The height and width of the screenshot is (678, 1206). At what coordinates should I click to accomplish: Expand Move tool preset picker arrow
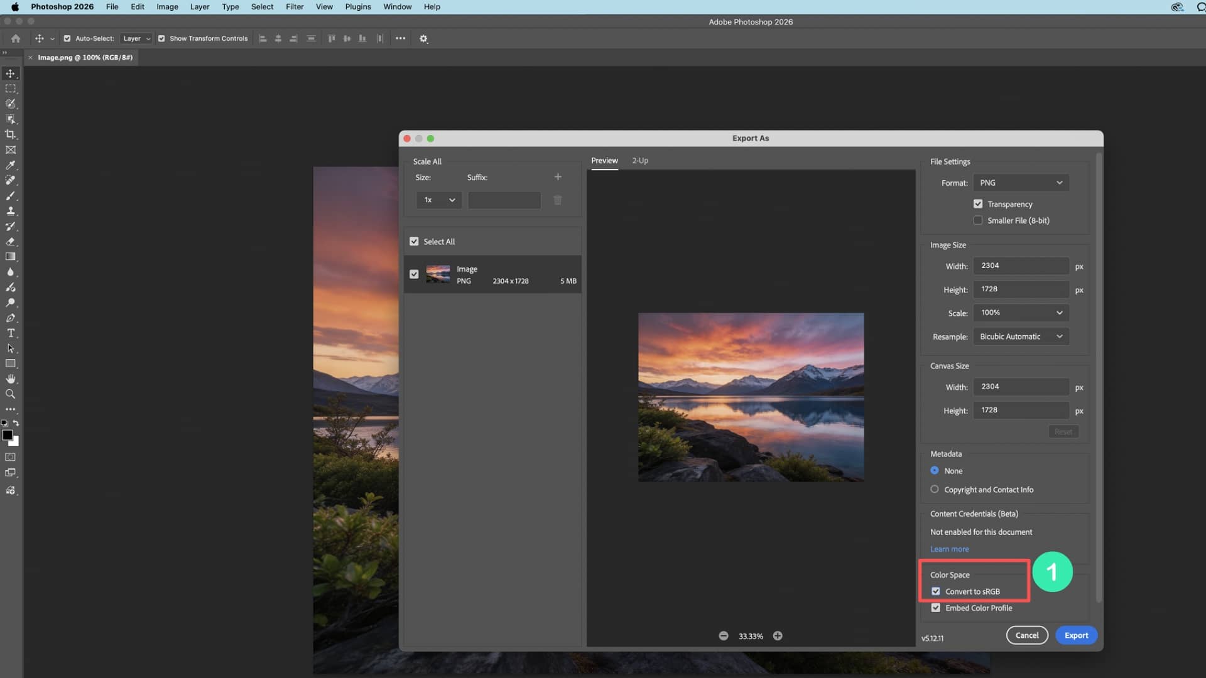click(52, 39)
